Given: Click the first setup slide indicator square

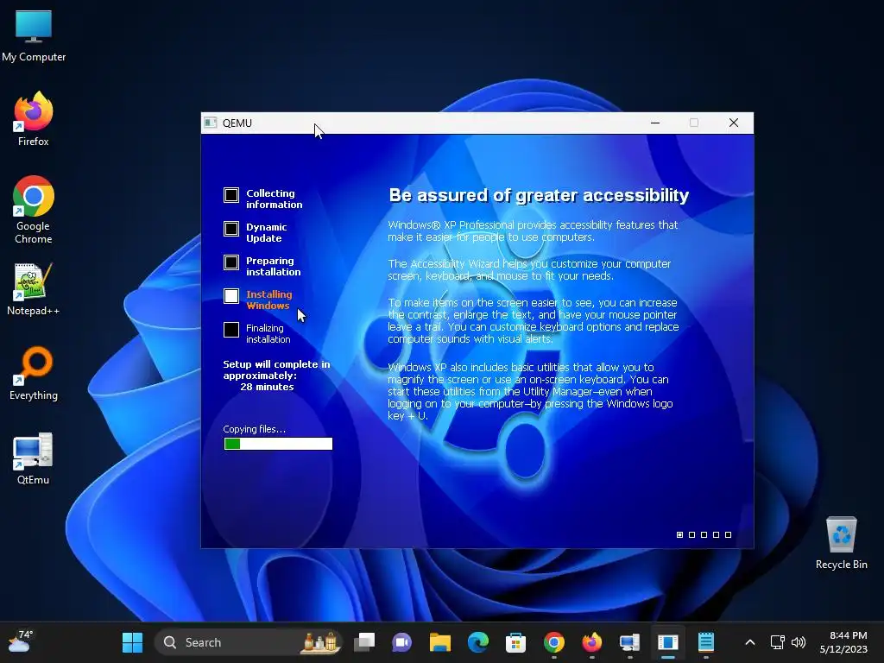Looking at the screenshot, I should 680,534.
